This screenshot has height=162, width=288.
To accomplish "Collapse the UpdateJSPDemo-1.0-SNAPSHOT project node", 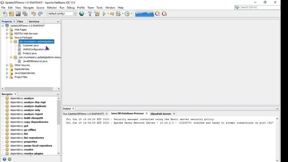I will pos(3,26).
